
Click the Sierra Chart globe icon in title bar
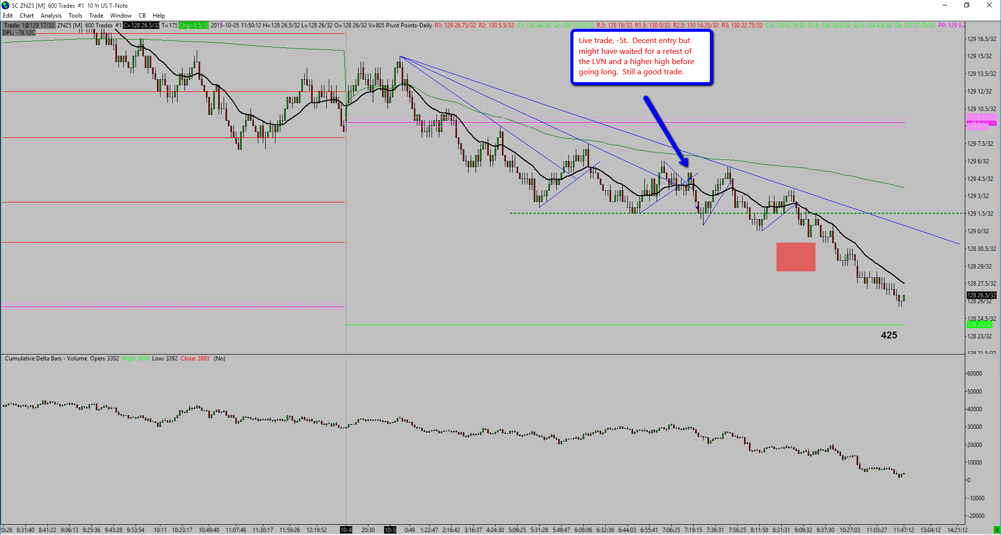tap(5, 5)
